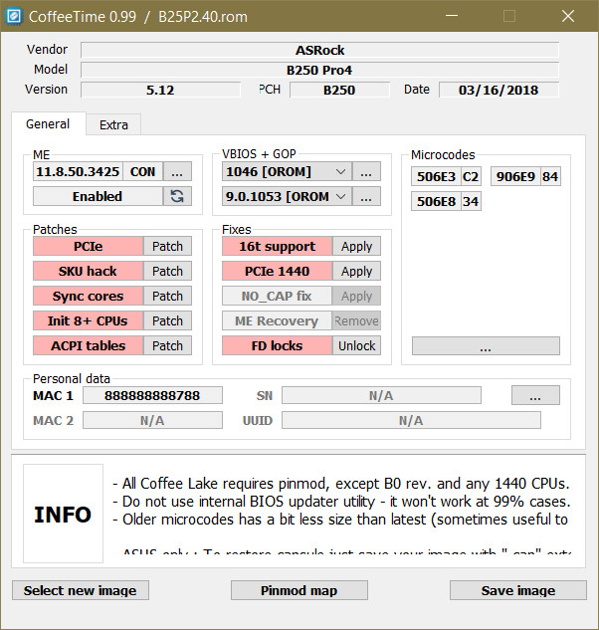Click the ME state refresh arrows icon
The height and width of the screenshot is (630, 599).
[177, 196]
